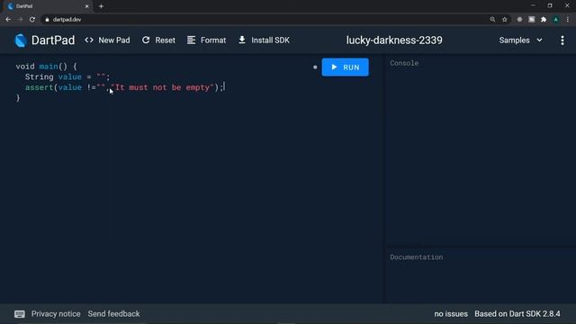This screenshot has width=576, height=324.
Task: Click the main function name
Action: pos(49,67)
